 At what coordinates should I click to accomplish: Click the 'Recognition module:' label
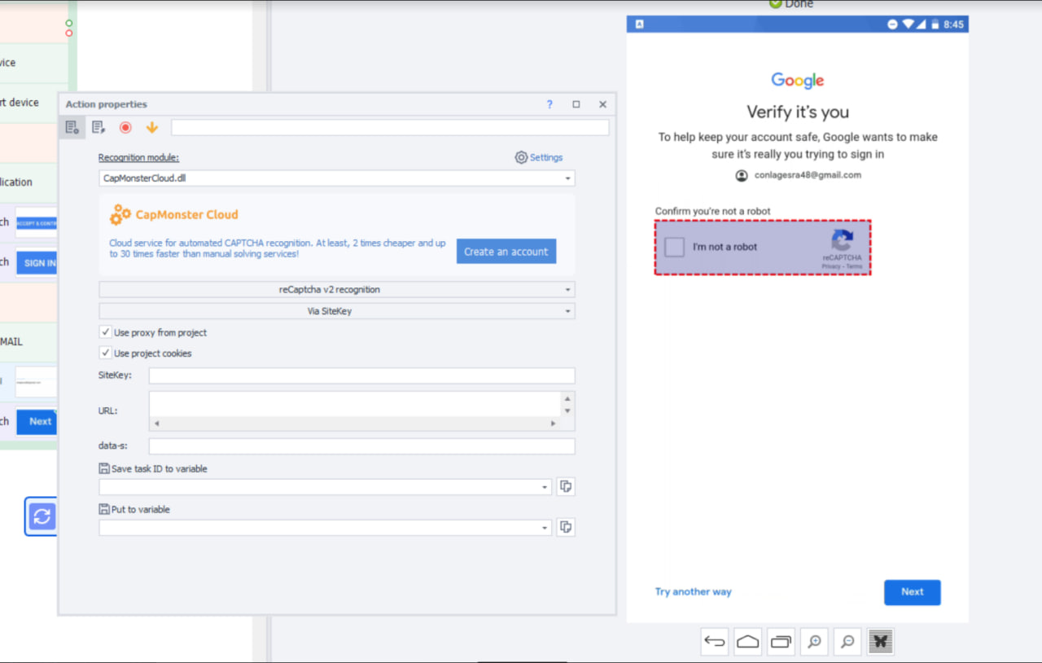point(138,157)
